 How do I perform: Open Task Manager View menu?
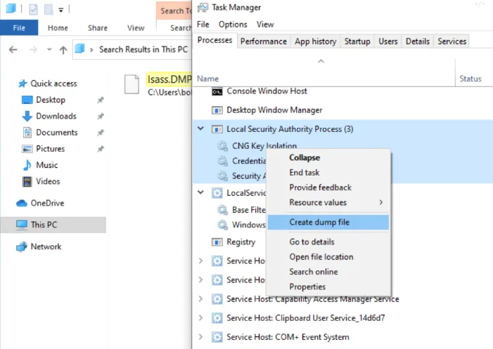pyautogui.click(x=265, y=25)
